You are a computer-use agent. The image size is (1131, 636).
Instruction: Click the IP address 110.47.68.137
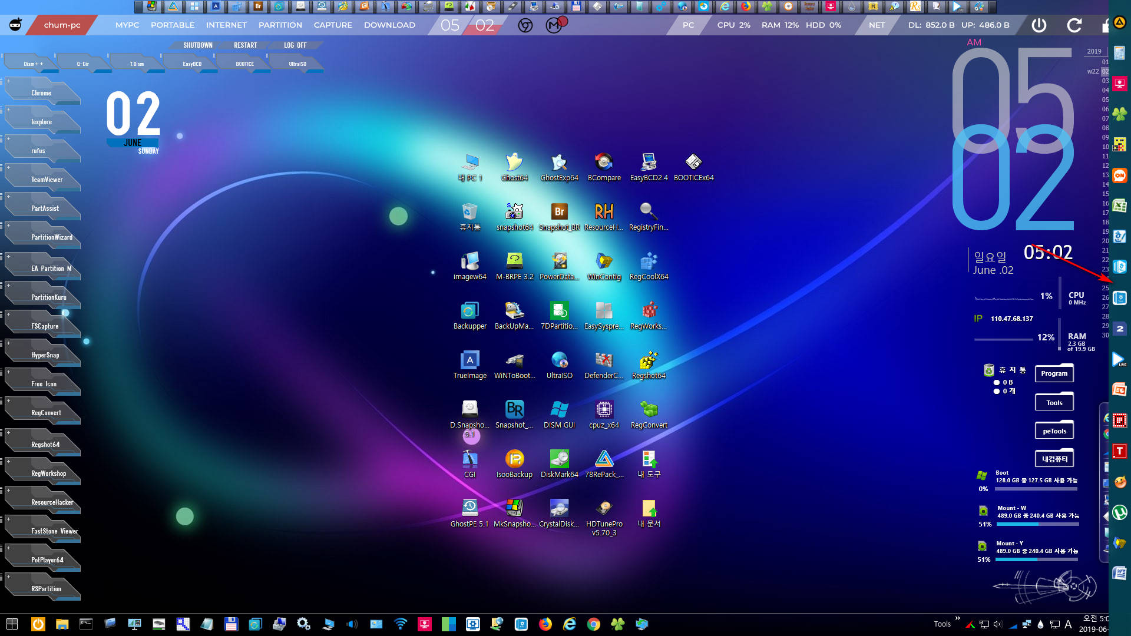click(1011, 319)
